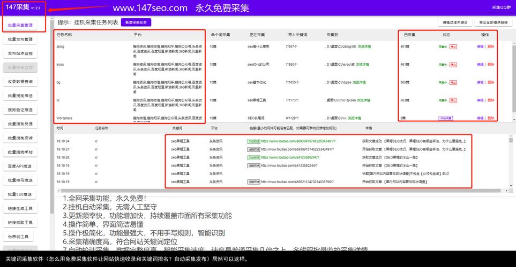This screenshot has height=267, width=516.
Task: Select the Wordpress task name cell
Action: (64, 118)
